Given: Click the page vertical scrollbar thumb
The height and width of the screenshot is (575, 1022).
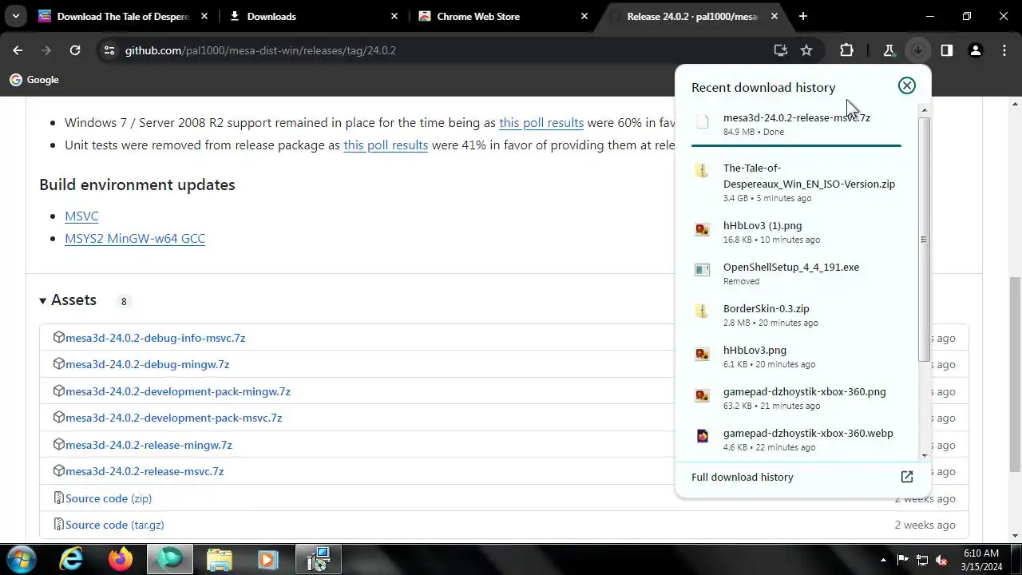Looking at the screenshot, I should coord(1015,374).
